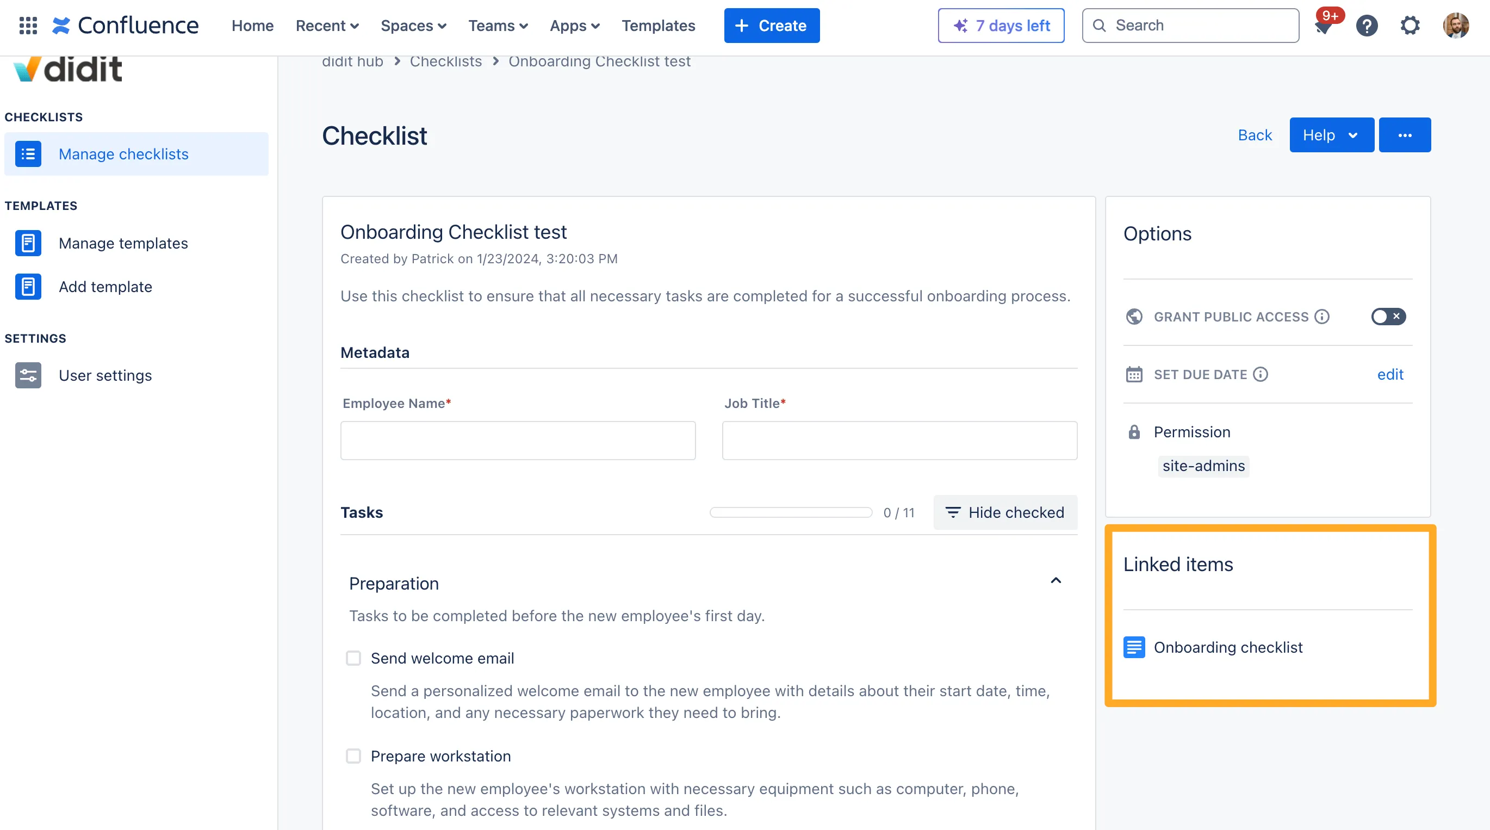Open the more actions ellipsis button
This screenshot has width=1490, height=830.
pos(1405,135)
